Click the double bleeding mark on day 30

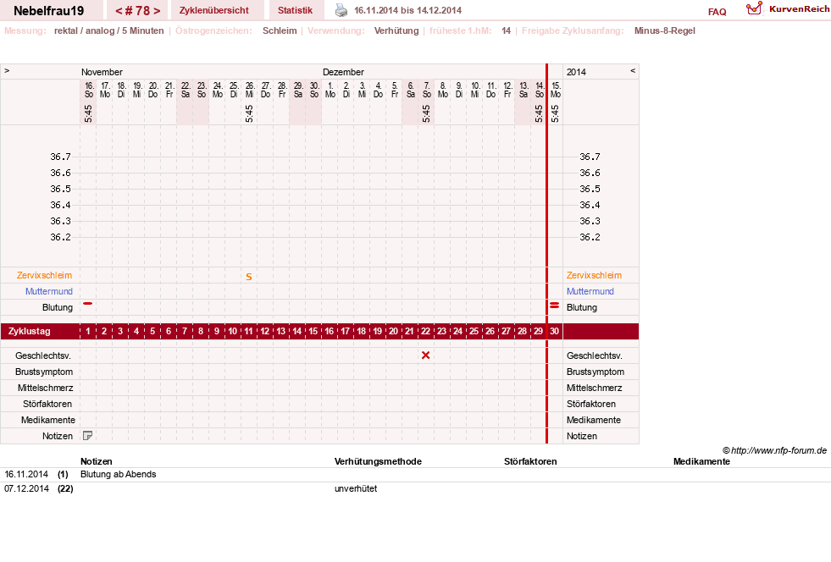pyautogui.click(x=554, y=305)
